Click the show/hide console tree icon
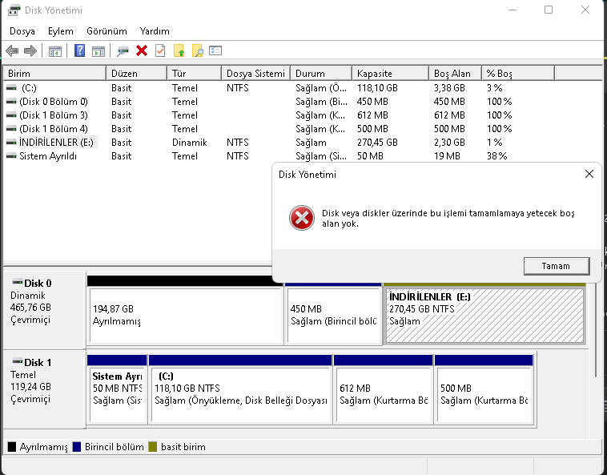Screen dimensions: 607x475 click(x=55, y=51)
